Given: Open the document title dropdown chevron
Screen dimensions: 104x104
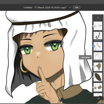Looking at the screenshot, I should [70, 8].
